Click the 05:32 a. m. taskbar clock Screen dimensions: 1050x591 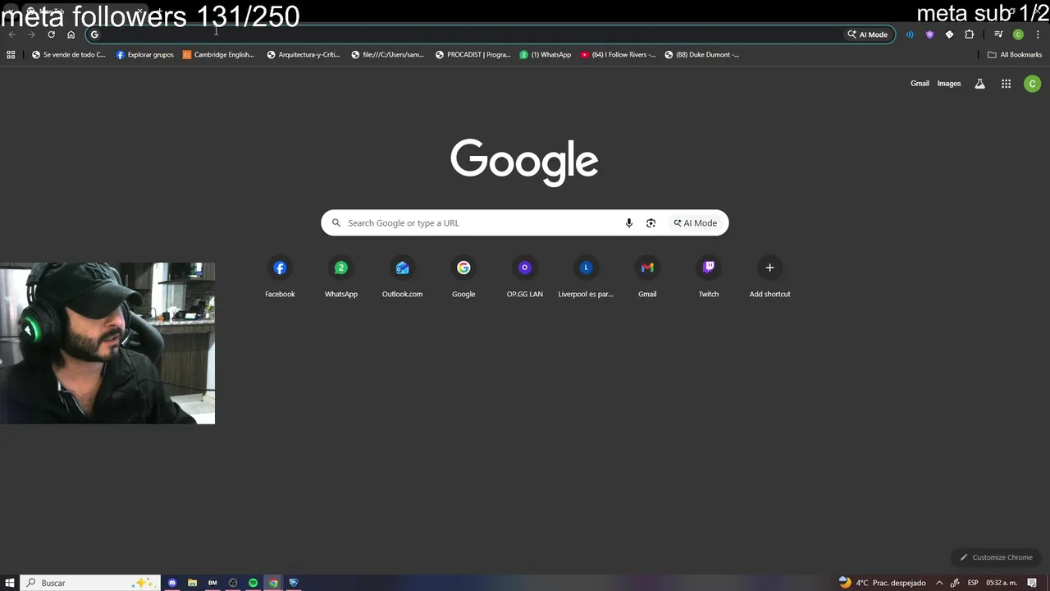click(x=1001, y=583)
